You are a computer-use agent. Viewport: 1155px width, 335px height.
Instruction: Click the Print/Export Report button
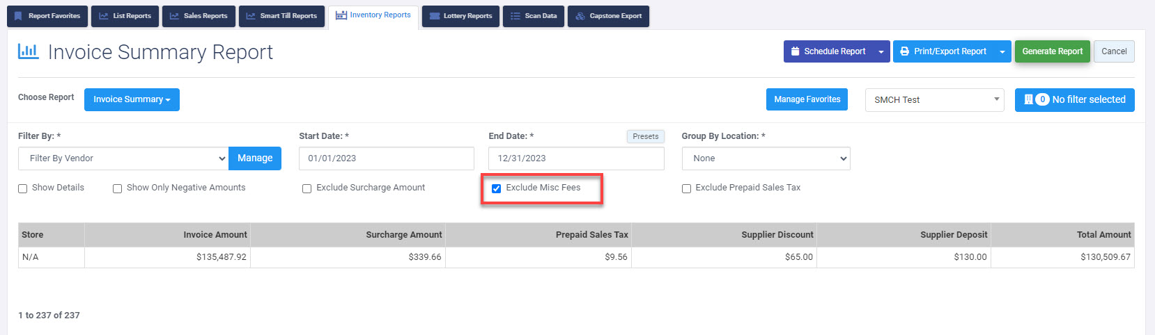(943, 51)
